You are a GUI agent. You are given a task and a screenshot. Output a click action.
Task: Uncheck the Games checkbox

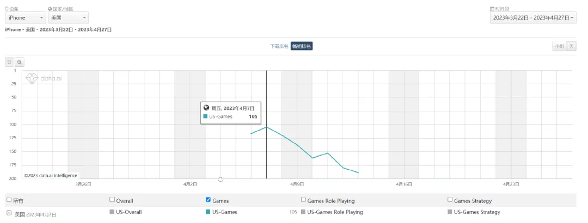[x=208, y=200]
